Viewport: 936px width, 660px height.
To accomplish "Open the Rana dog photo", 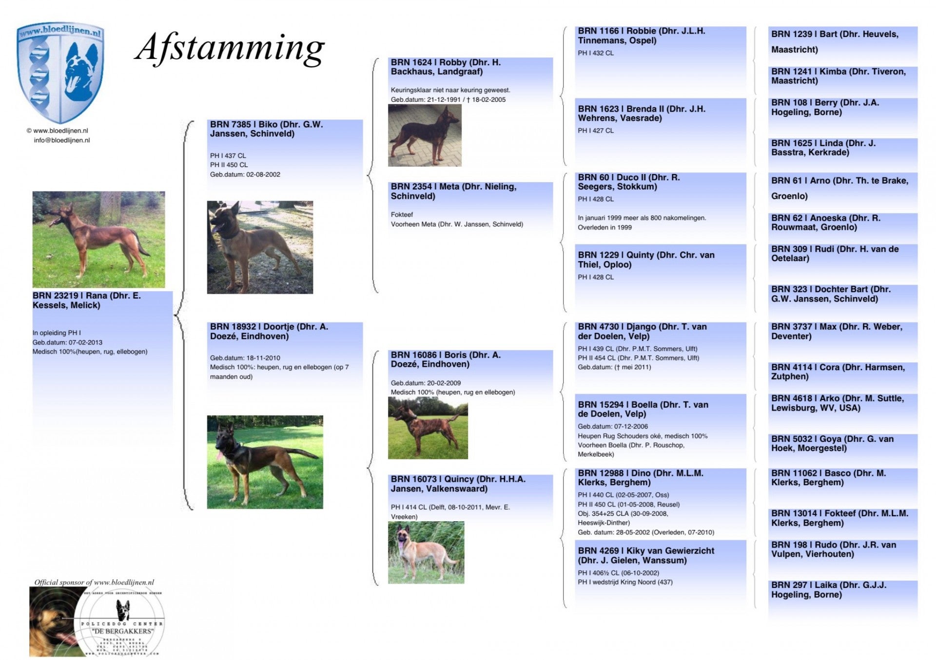I will [x=98, y=239].
